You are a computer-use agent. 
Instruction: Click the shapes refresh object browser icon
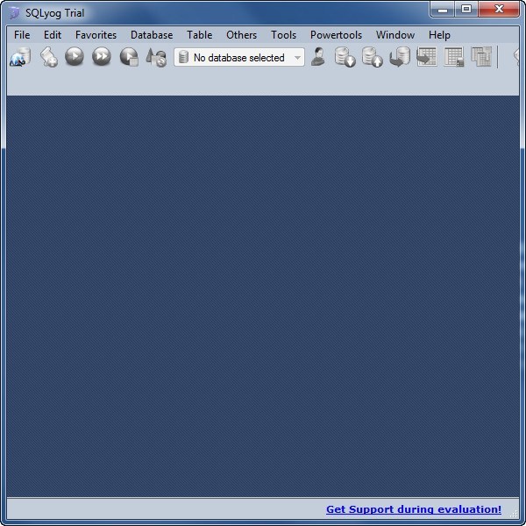[156, 57]
